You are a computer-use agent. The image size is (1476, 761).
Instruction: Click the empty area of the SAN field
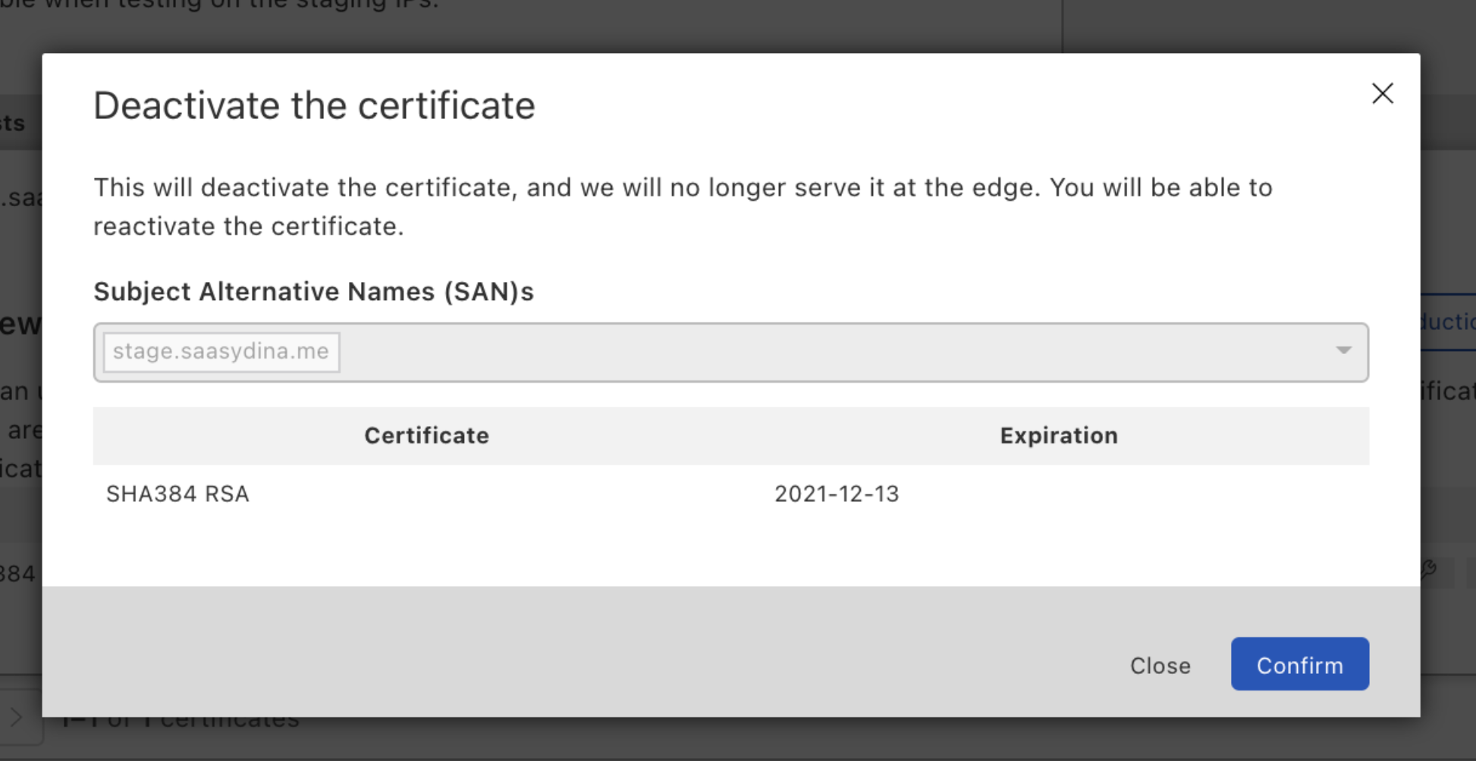834,352
